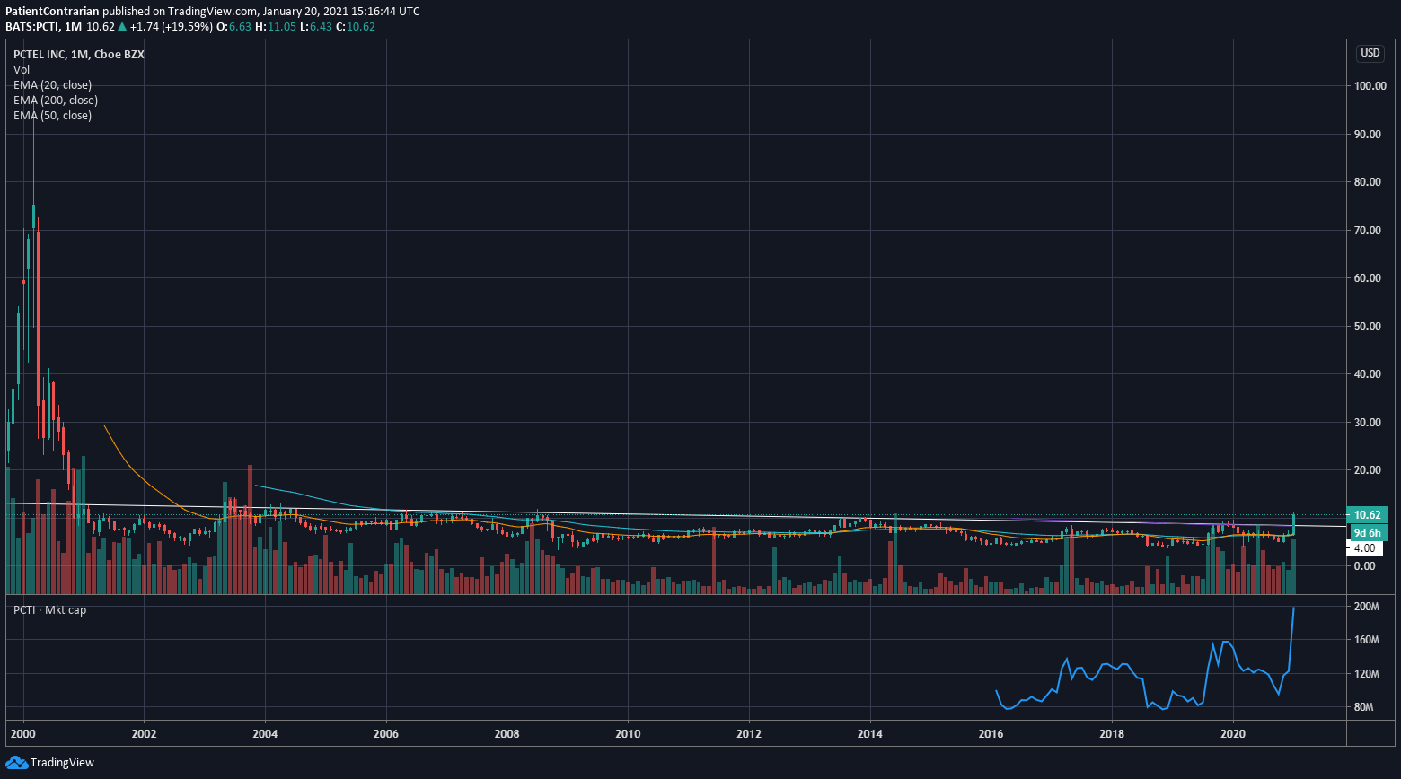The width and height of the screenshot is (1401, 779).
Task: Click the +1.74 (+19.59%) change value
Action: 172,27
